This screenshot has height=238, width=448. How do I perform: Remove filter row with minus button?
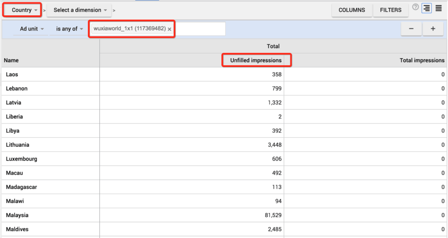(411, 29)
